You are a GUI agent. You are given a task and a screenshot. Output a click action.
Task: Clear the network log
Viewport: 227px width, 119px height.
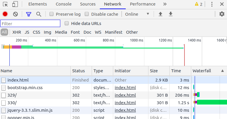15,14
